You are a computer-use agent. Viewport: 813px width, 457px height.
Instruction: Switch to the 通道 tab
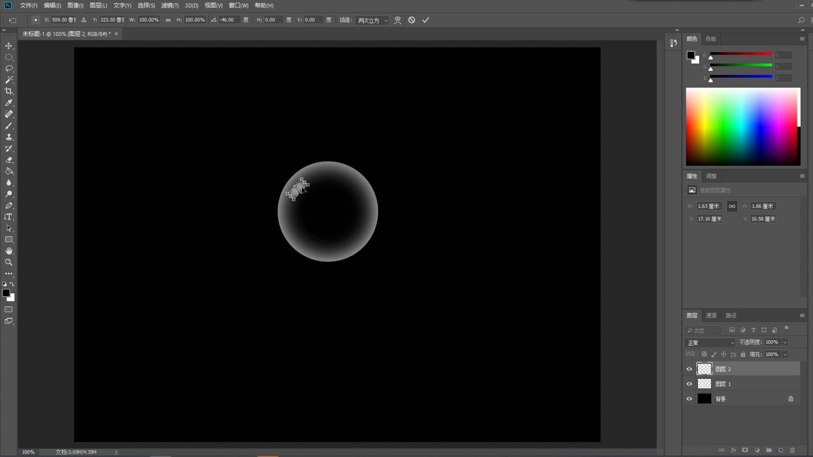(x=711, y=315)
